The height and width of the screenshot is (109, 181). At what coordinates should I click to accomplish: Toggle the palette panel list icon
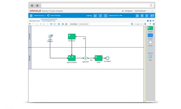[154, 24]
